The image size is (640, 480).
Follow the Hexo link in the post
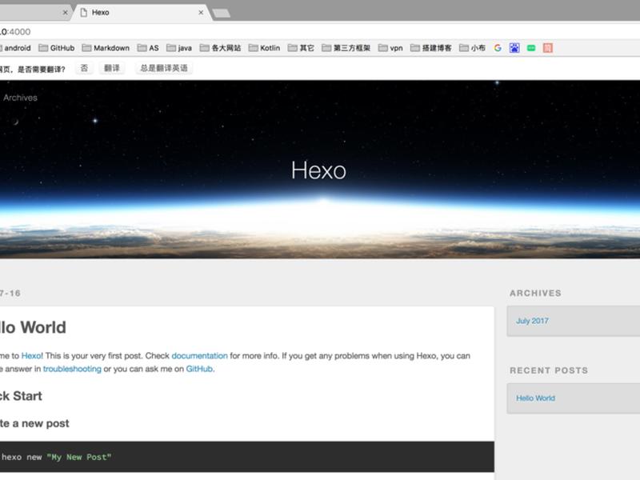30,356
